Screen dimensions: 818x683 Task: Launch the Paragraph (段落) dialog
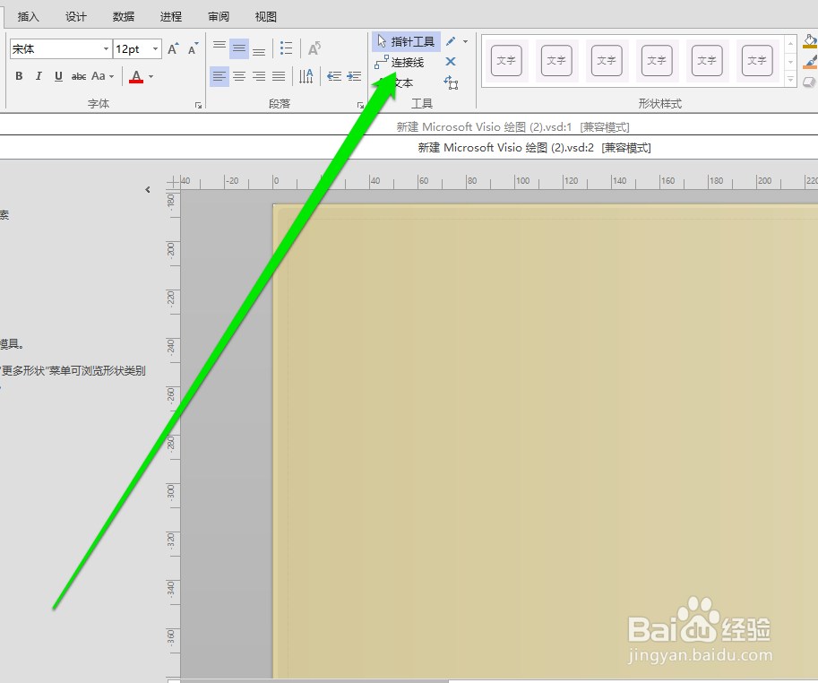360,106
